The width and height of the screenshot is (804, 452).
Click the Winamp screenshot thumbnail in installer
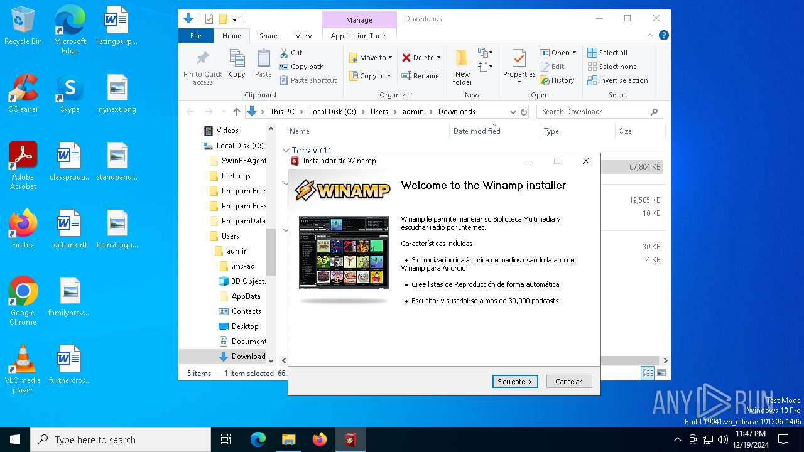(x=344, y=252)
